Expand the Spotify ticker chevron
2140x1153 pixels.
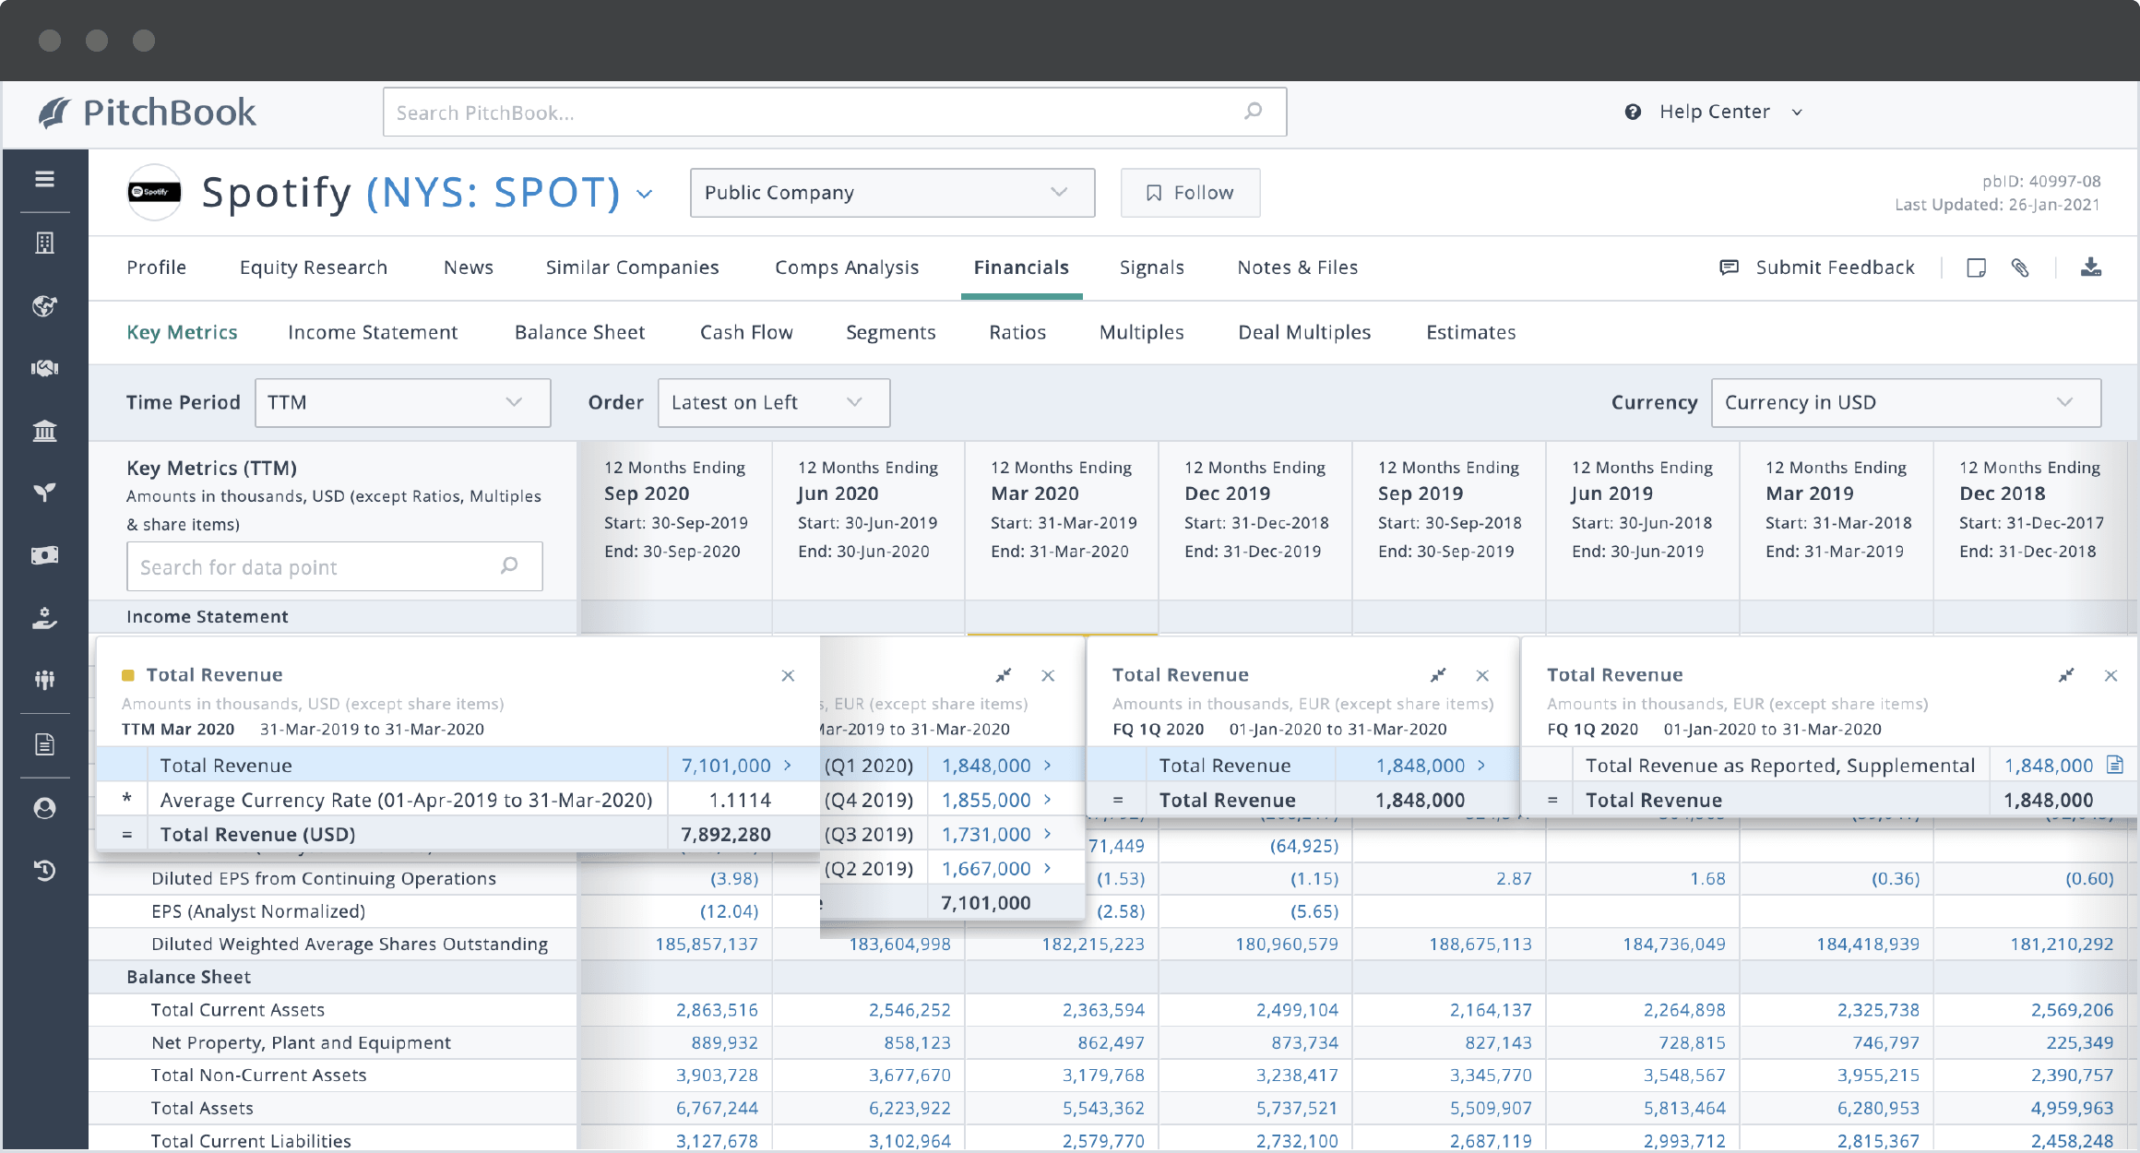click(x=643, y=194)
